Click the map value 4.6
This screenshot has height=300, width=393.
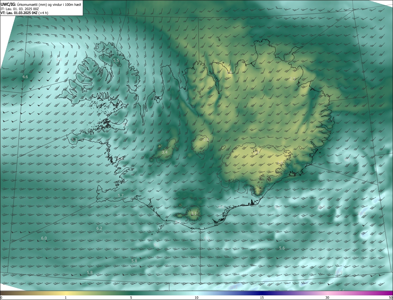pyautogui.click(x=25, y=77)
